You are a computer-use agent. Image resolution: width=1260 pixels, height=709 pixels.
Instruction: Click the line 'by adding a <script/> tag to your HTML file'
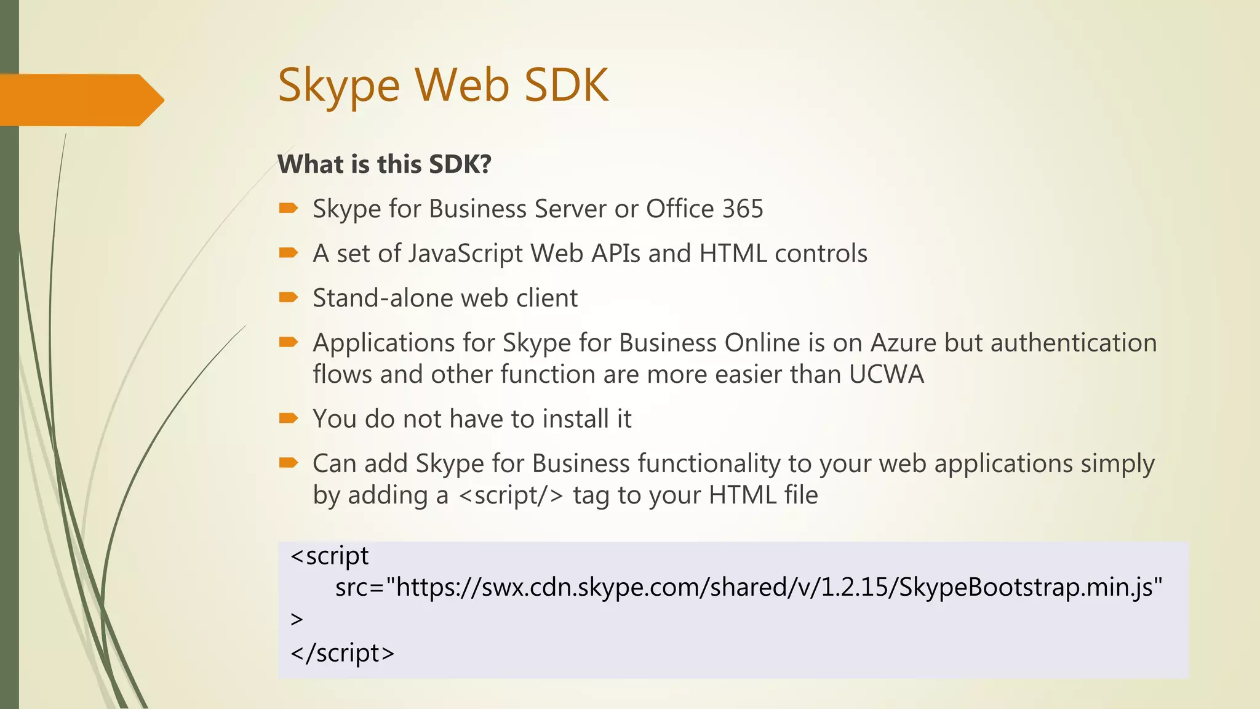pyautogui.click(x=565, y=495)
